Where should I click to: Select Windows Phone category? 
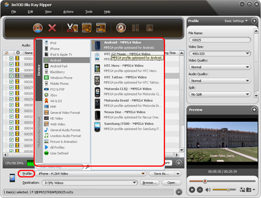[x=66, y=78]
